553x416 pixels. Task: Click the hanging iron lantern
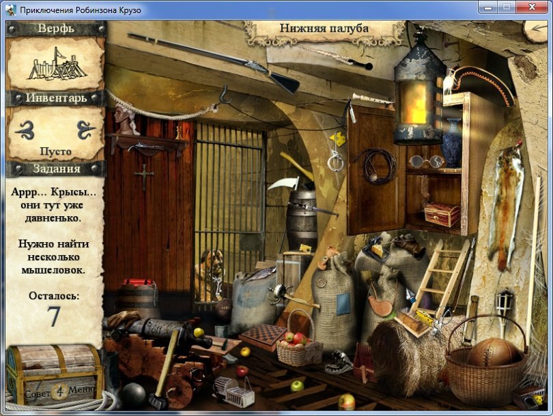(419, 91)
